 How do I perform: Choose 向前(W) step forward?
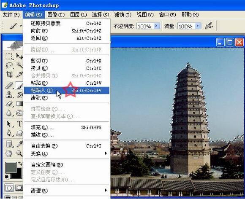[67, 31]
